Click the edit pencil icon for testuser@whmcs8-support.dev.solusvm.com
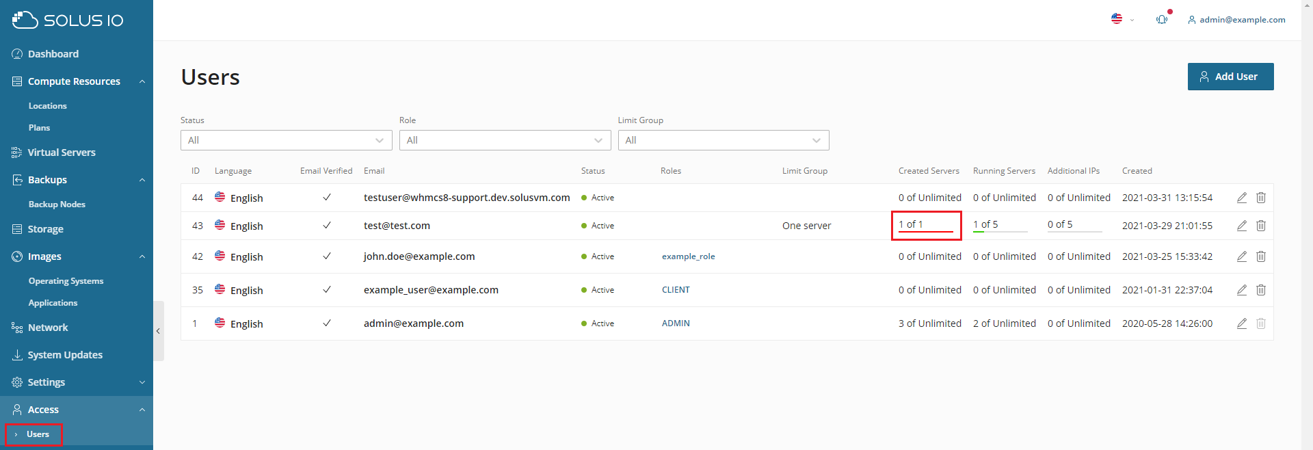This screenshot has width=1313, height=450. click(x=1241, y=198)
